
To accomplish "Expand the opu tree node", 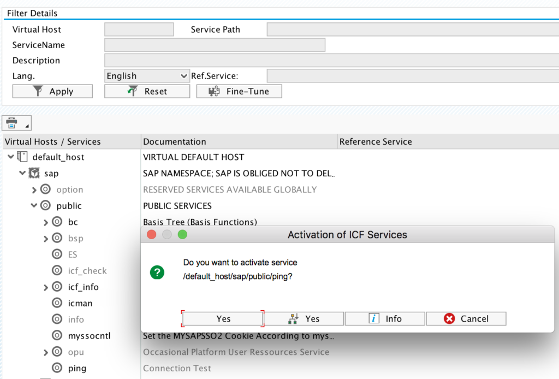I will (46, 352).
